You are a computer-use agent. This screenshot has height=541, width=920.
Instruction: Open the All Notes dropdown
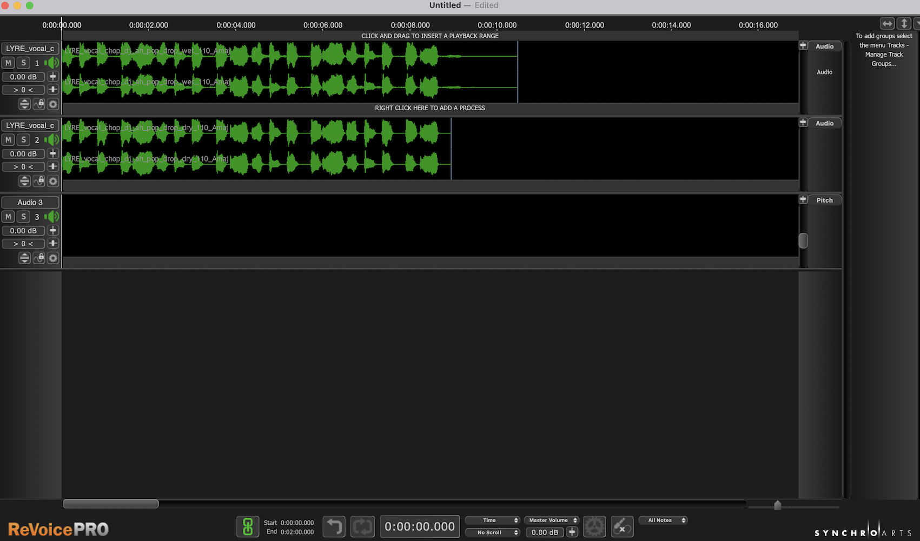(x=664, y=520)
